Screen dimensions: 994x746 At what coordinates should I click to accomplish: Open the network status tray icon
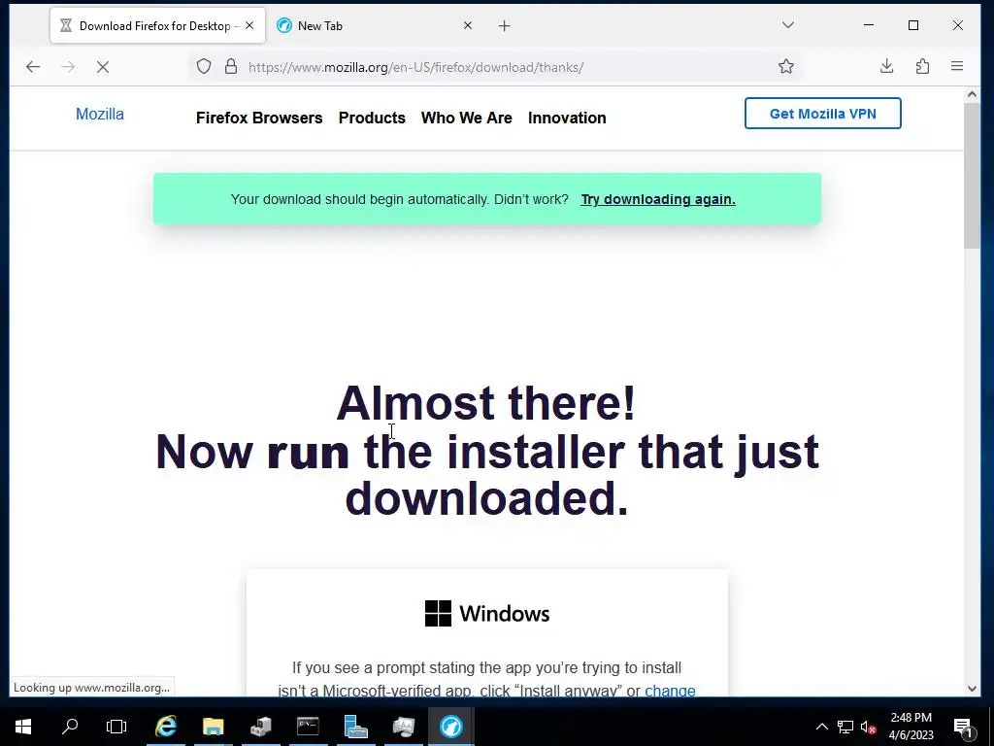coord(845,727)
